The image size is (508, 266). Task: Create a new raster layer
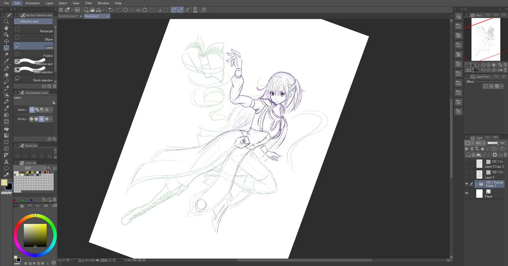[468, 154]
